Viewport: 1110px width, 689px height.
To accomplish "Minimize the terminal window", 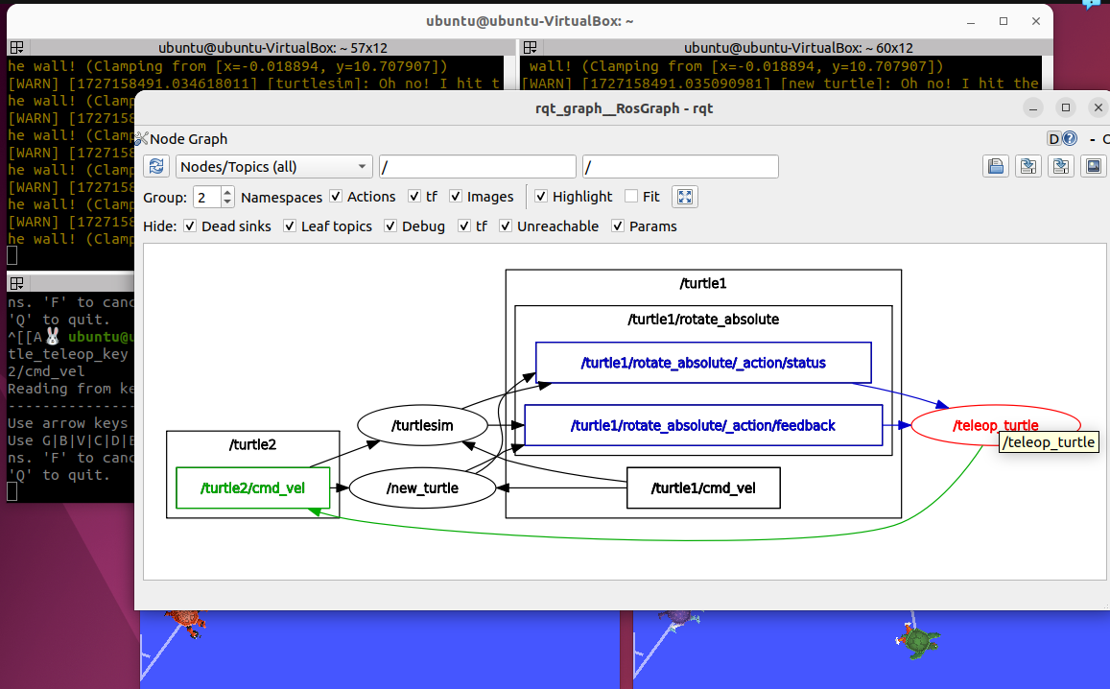I will click(x=971, y=21).
